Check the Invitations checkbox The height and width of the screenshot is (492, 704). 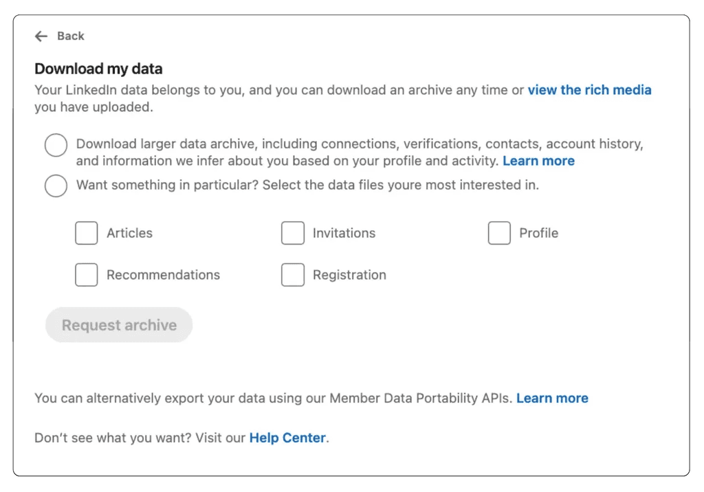(x=293, y=233)
